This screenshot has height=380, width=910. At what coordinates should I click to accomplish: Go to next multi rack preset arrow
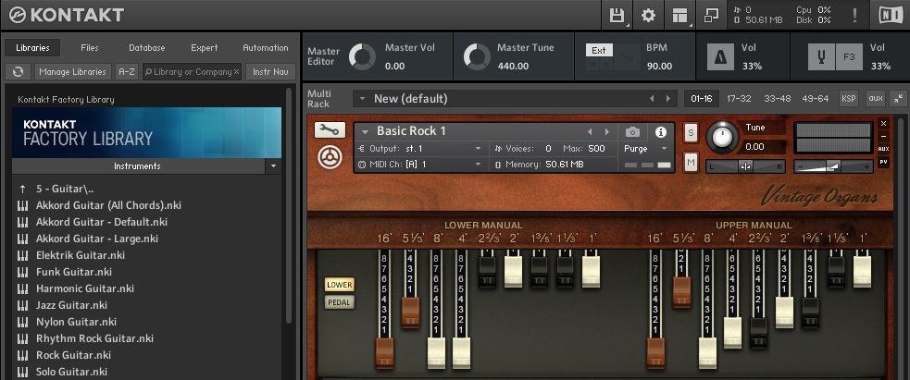click(668, 99)
